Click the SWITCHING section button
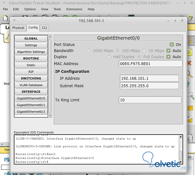This screenshot has height=175, width=195. (31, 78)
